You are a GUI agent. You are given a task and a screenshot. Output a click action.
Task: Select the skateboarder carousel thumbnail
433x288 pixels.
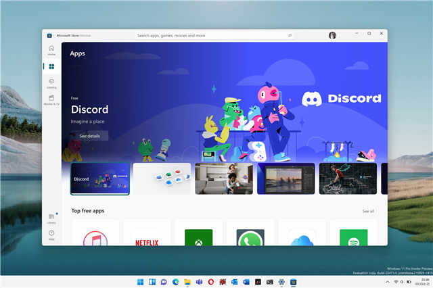coord(348,178)
